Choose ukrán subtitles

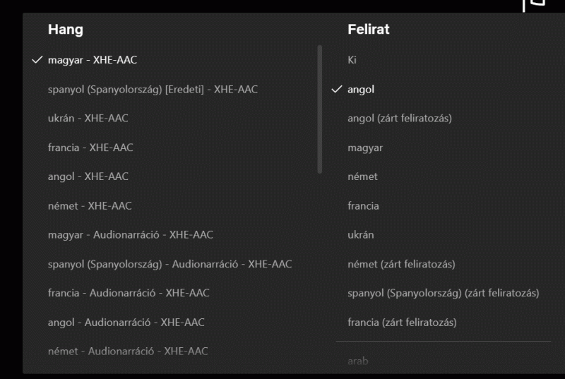click(x=361, y=235)
